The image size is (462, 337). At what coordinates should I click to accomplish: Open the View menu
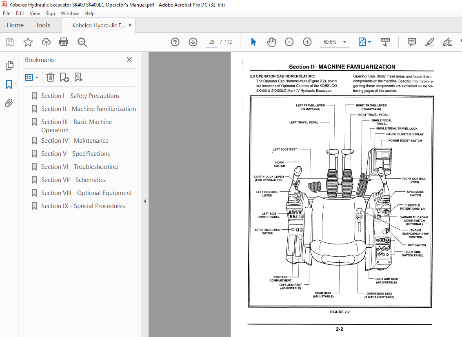pos(35,13)
